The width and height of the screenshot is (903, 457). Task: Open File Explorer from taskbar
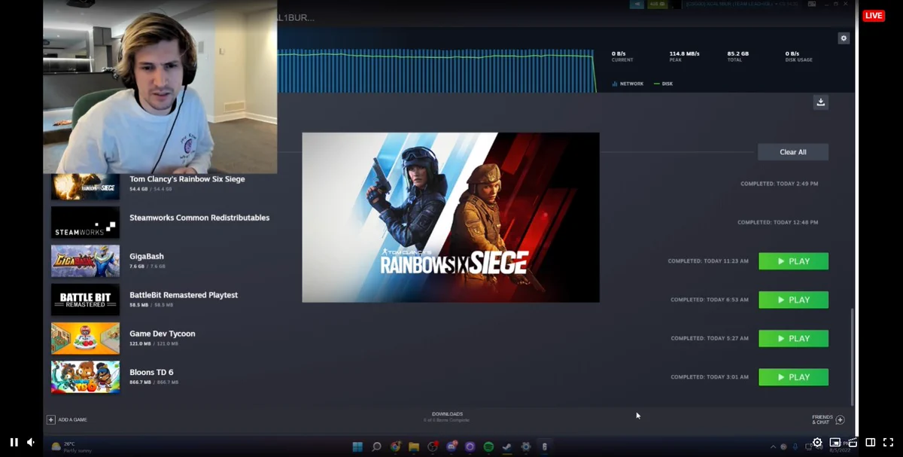pyautogui.click(x=414, y=446)
